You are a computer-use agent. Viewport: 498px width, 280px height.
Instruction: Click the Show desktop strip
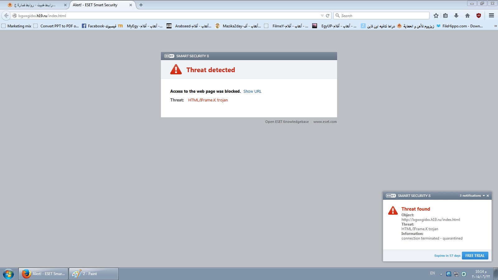(x=496, y=274)
